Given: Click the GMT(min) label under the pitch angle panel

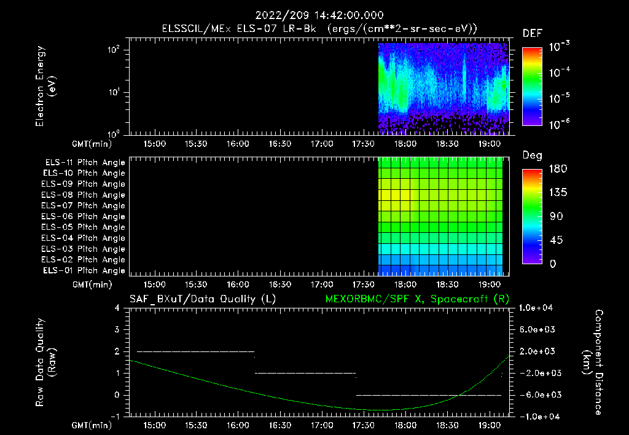Looking at the screenshot, I should (92, 284).
